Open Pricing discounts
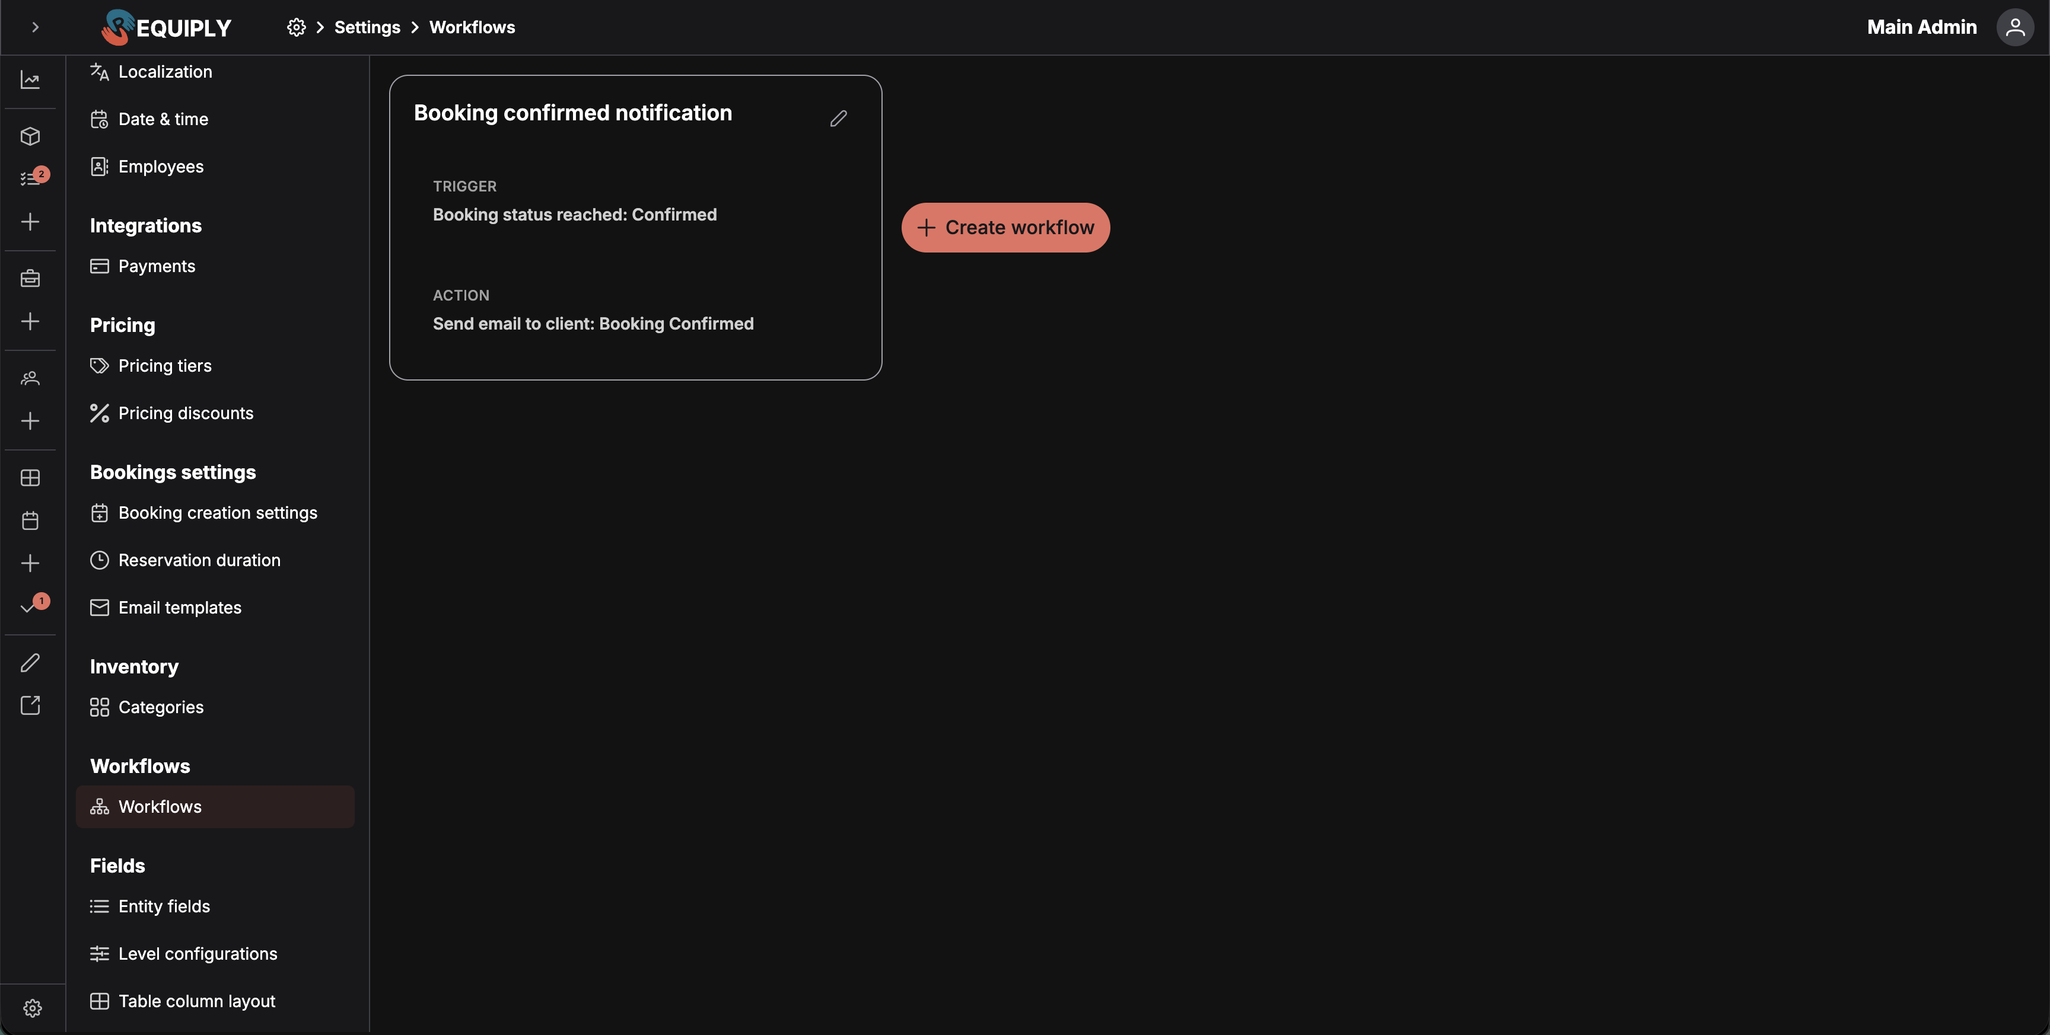This screenshot has height=1035, width=2050. [x=215, y=413]
